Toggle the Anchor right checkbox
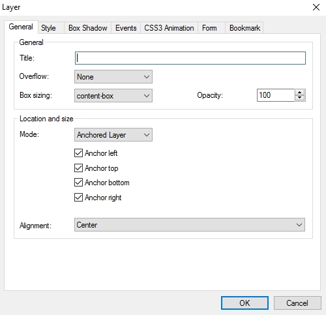The image size is (326, 315). (78, 198)
